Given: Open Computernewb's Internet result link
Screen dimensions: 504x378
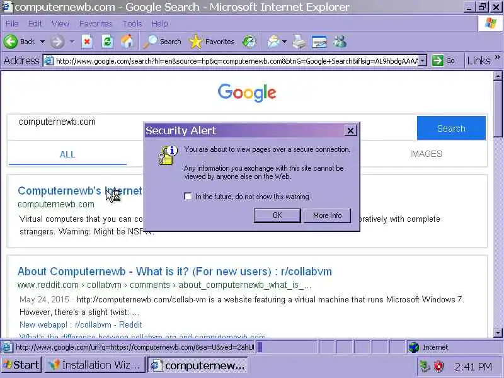Looking at the screenshot, I should click(x=80, y=191).
